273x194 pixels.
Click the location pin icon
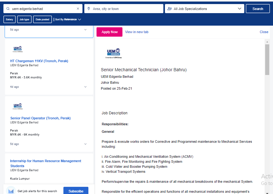point(89,9)
